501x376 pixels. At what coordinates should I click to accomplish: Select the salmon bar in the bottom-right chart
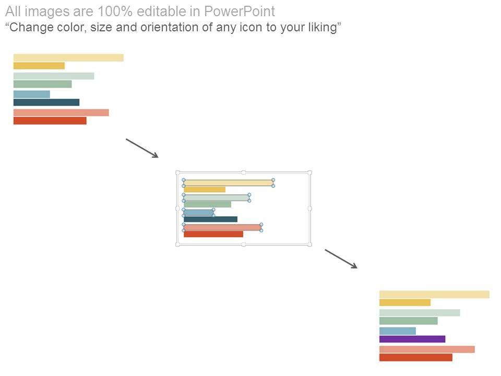pos(426,349)
